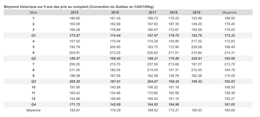Click the overall average cell 180.69

tap(229, 110)
